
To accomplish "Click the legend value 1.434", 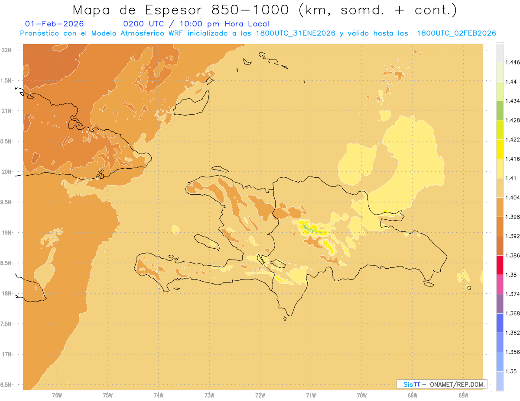I will click(512, 101).
